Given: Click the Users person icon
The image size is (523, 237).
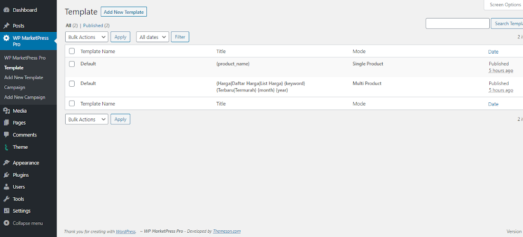Looking at the screenshot, I should pyautogui.click(x=6, y=187).
